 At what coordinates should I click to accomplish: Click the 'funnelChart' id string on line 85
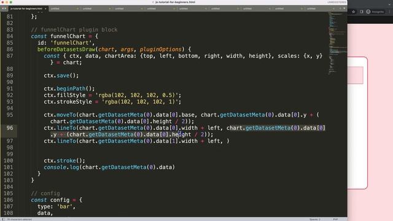[71, 43]
